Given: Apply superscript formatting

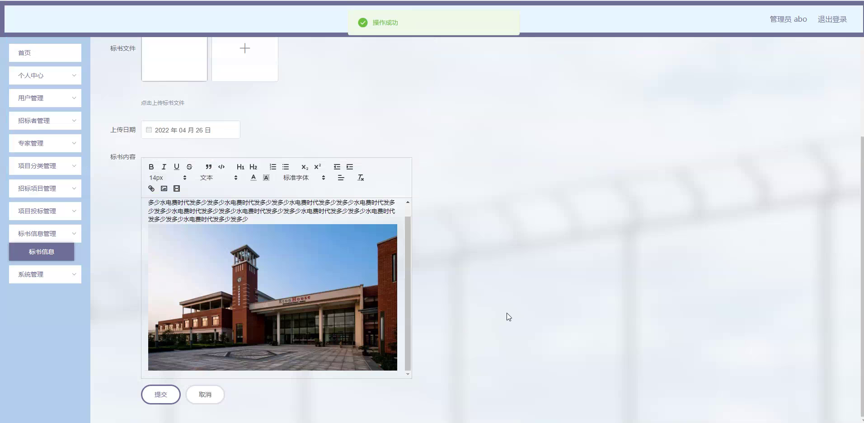Looking at the screenshot, I should 318,167.
